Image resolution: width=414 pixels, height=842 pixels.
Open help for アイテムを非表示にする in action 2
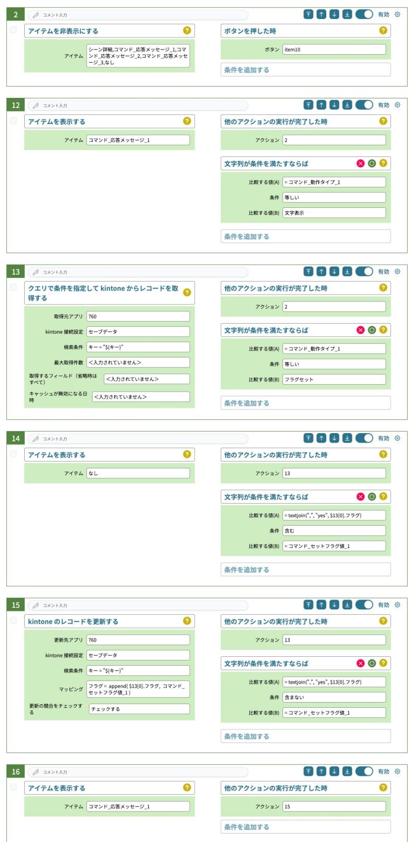(x=187, y=31)
